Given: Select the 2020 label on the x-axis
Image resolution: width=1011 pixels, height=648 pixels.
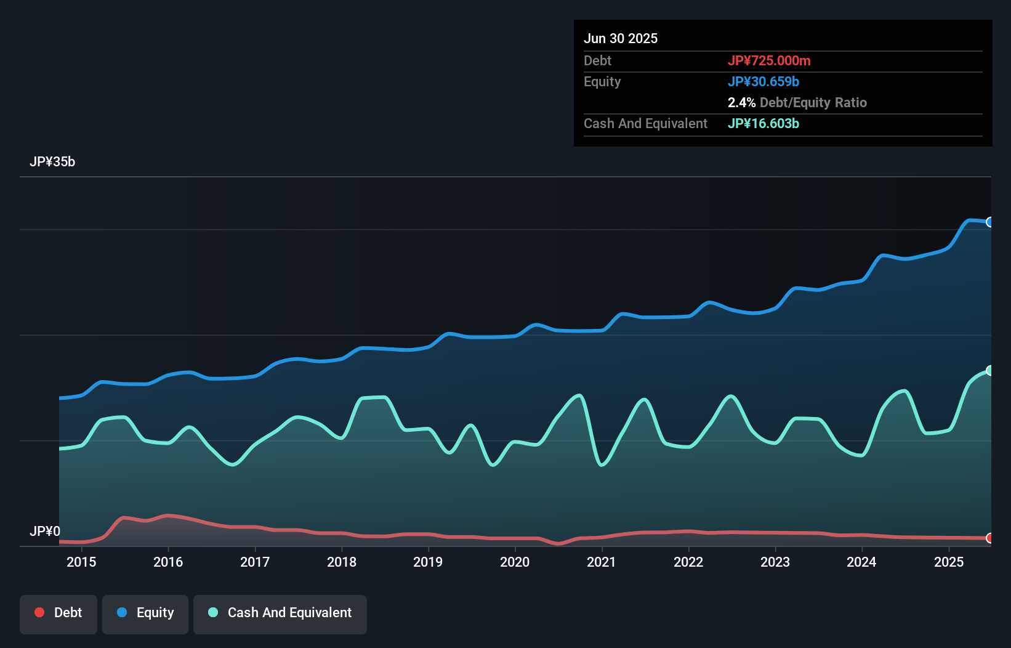Looking at the screenshot, I should 515,562.
